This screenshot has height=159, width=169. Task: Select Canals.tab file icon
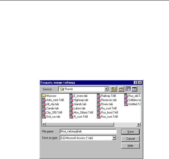[x=44, y=108]
